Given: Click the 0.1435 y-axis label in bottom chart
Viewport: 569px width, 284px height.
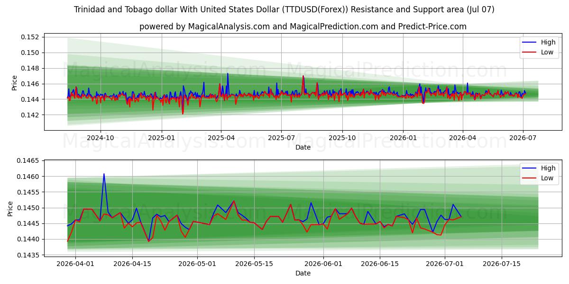Looking at the screenshot, I should [x=28, y=255].
